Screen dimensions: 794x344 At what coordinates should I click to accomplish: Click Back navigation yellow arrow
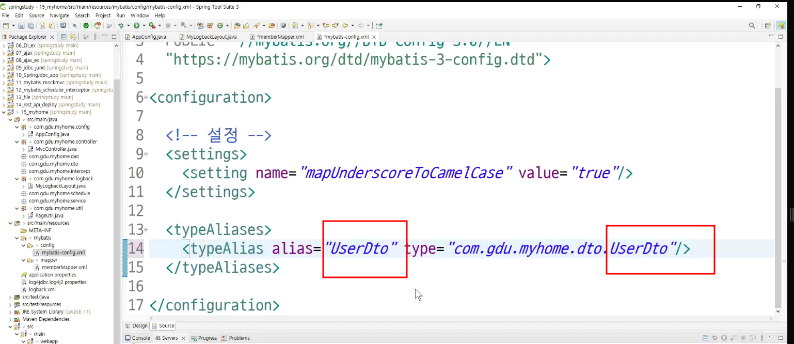pyautogui.click(x=345, y=25)
